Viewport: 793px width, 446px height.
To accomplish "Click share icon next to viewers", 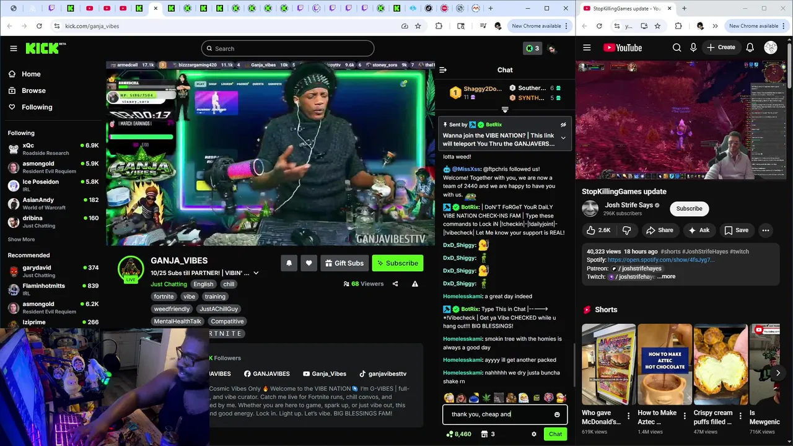I will click(x=395, y=284).
